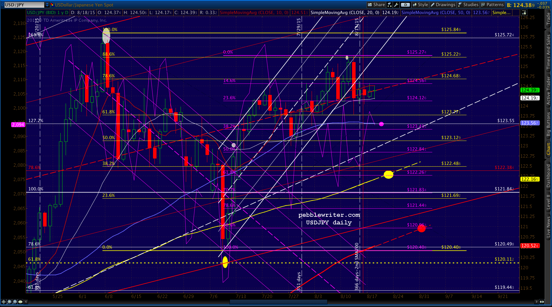The height and width of the screenshot is (307, 552).
Task: Click the yellow ellipse marker near $122.26
Action: (388, 175)
